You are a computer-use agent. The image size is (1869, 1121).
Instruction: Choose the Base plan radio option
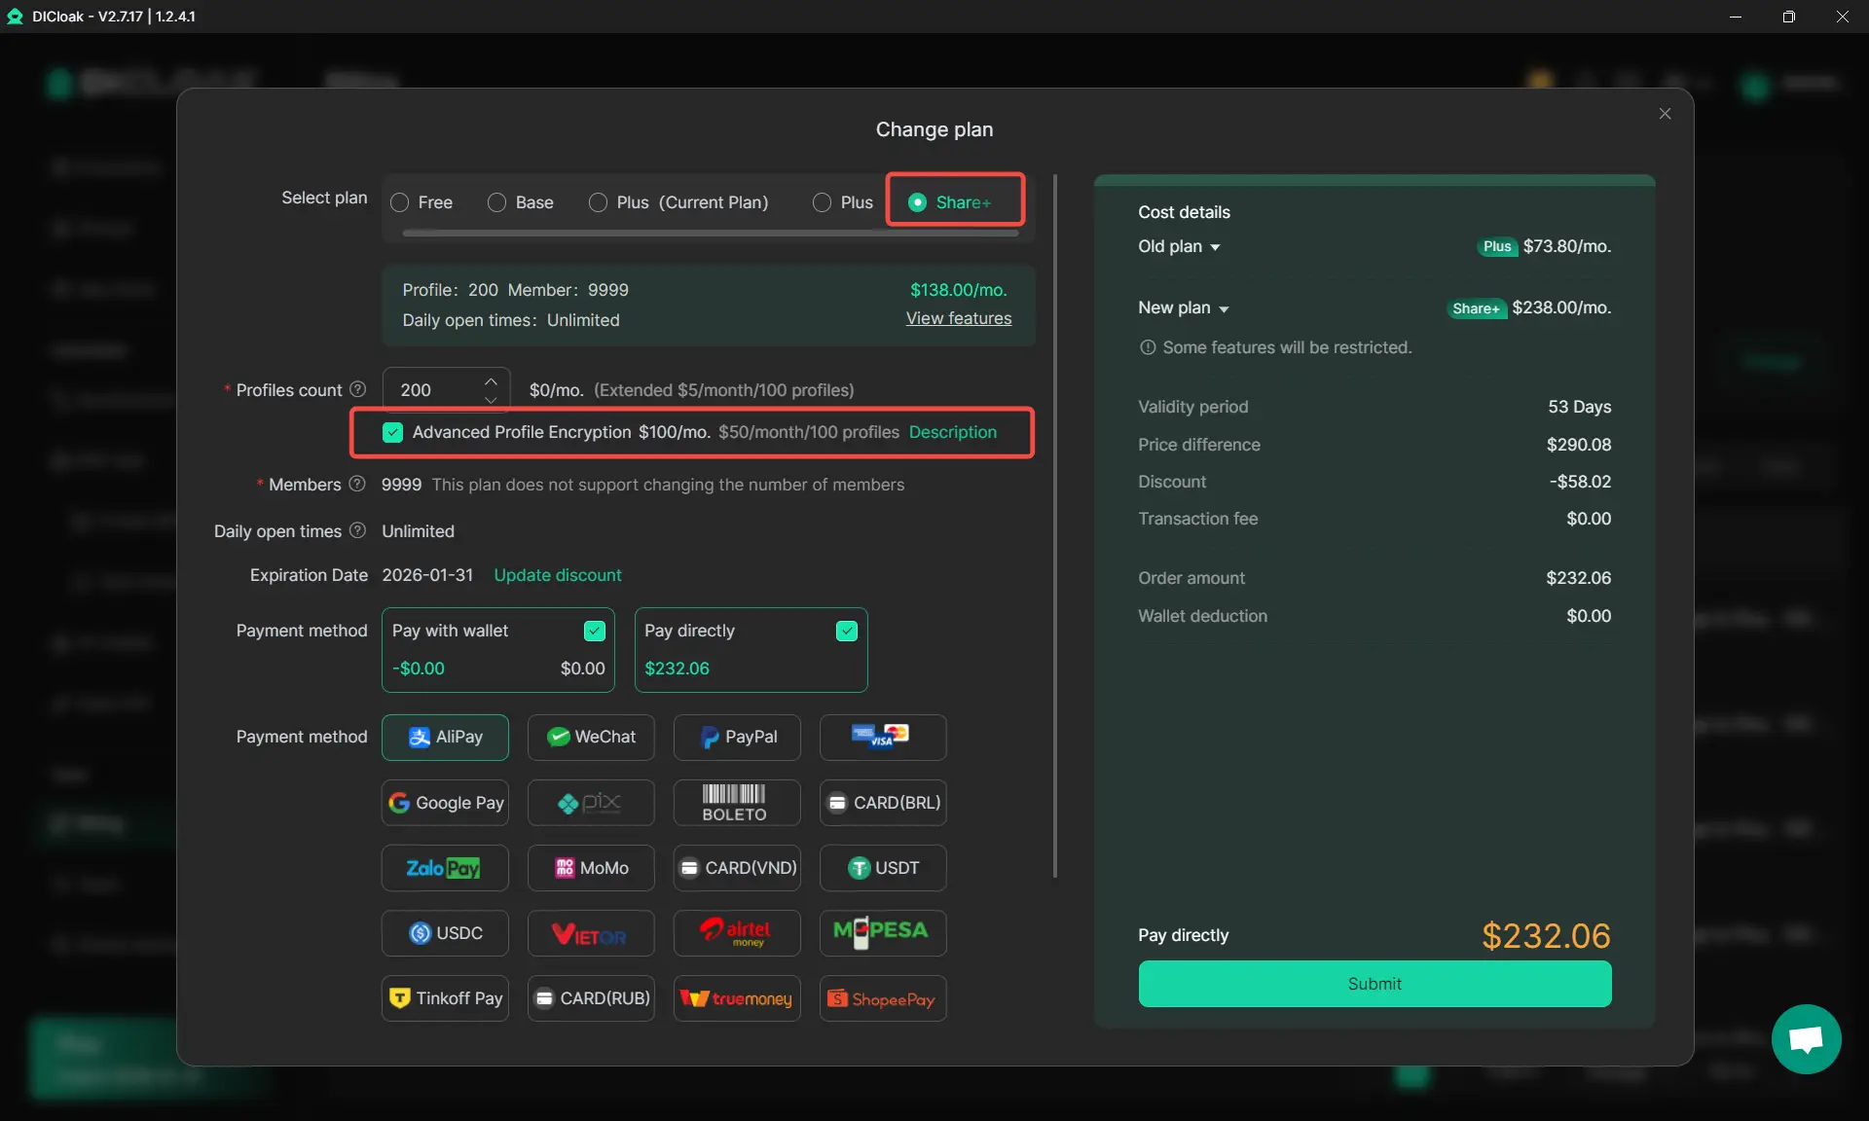[496, 202]
